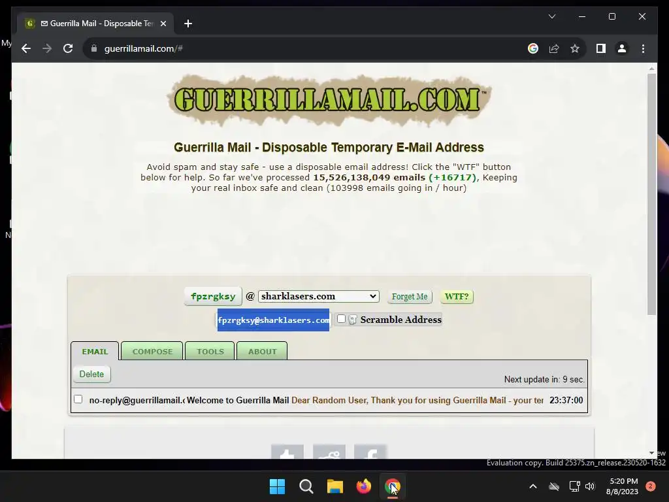Click the Next update countdown text

[x=544, y=380]
